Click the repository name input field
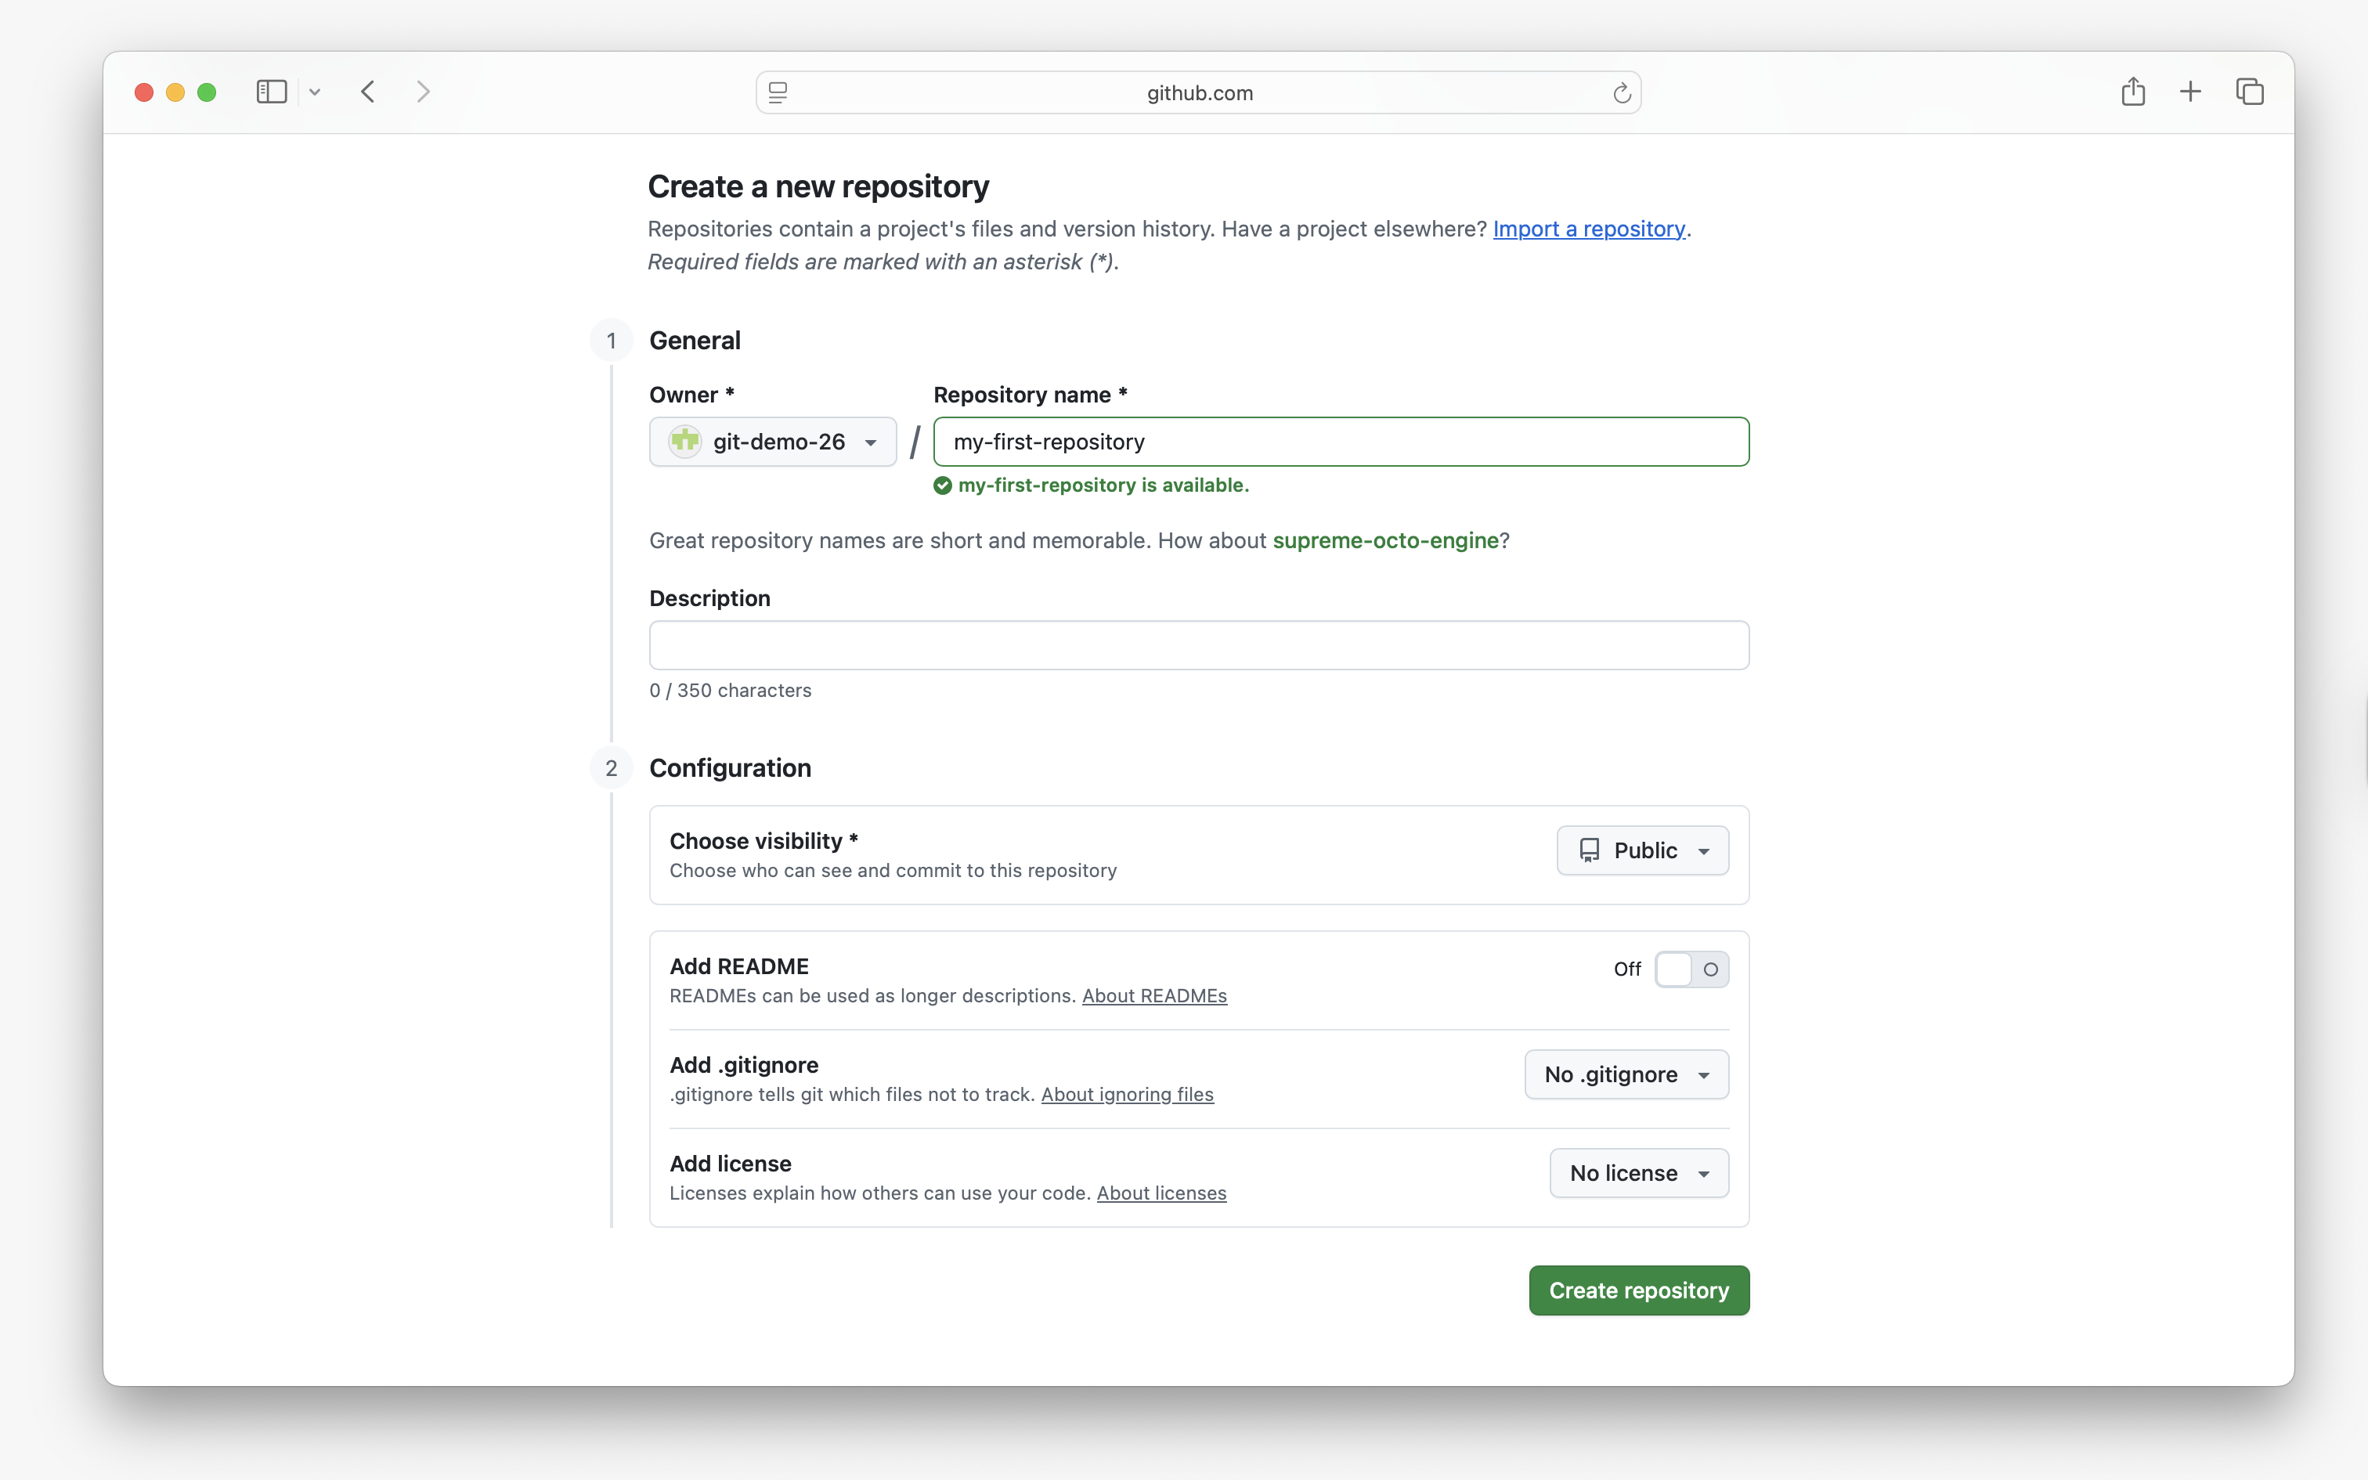2368x1480 pixels. coord(1340,442)
